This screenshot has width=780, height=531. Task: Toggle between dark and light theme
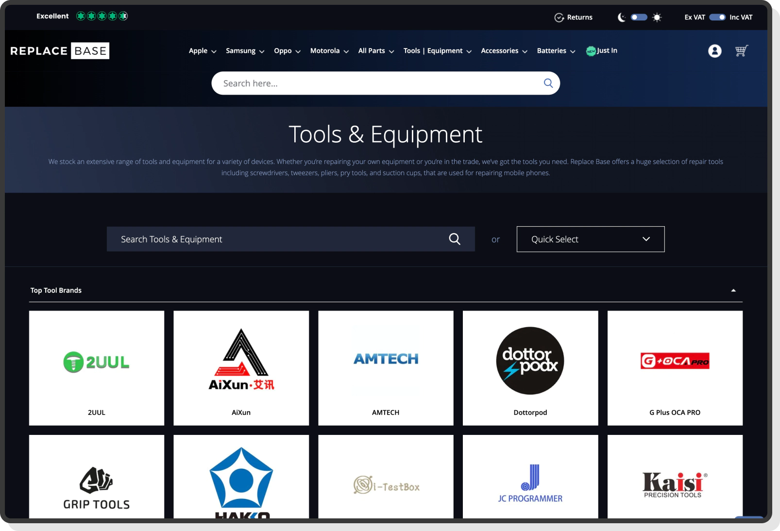pos(639,17)
